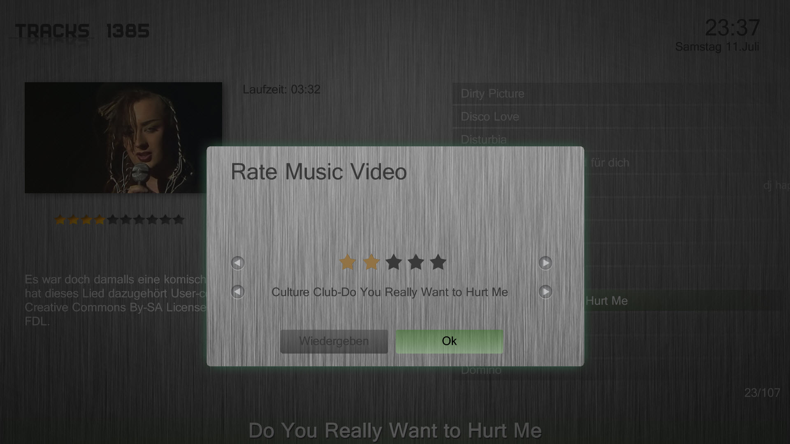Click the music video thumbnail

[123, 138]
